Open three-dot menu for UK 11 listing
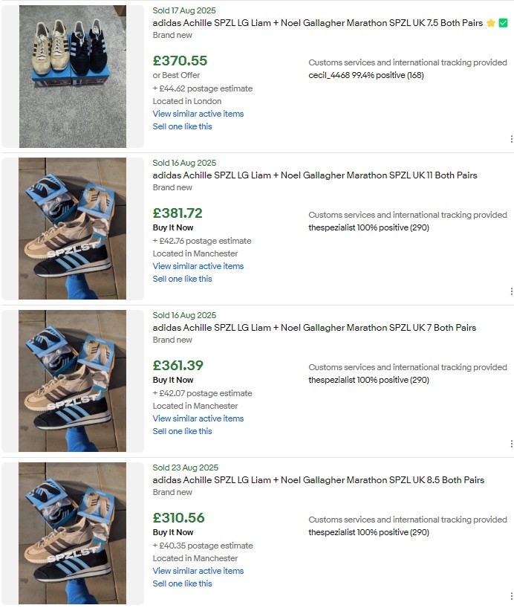 (x=511, y=291)
